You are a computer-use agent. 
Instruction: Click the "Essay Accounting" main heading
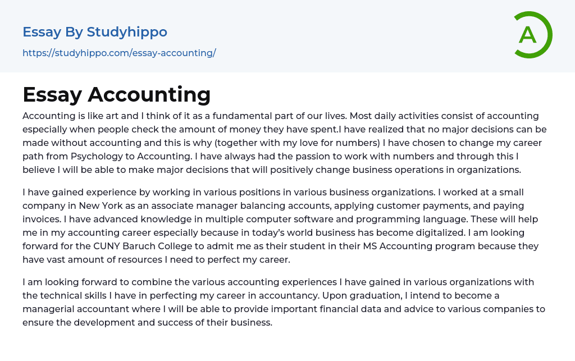coord(117,94)
